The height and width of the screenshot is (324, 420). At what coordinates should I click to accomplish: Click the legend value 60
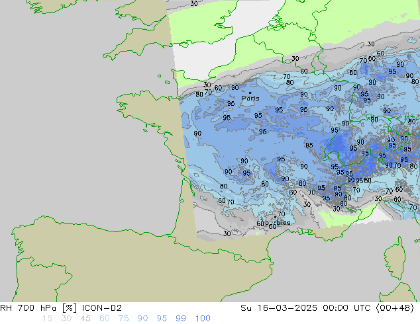pos(105,319)
